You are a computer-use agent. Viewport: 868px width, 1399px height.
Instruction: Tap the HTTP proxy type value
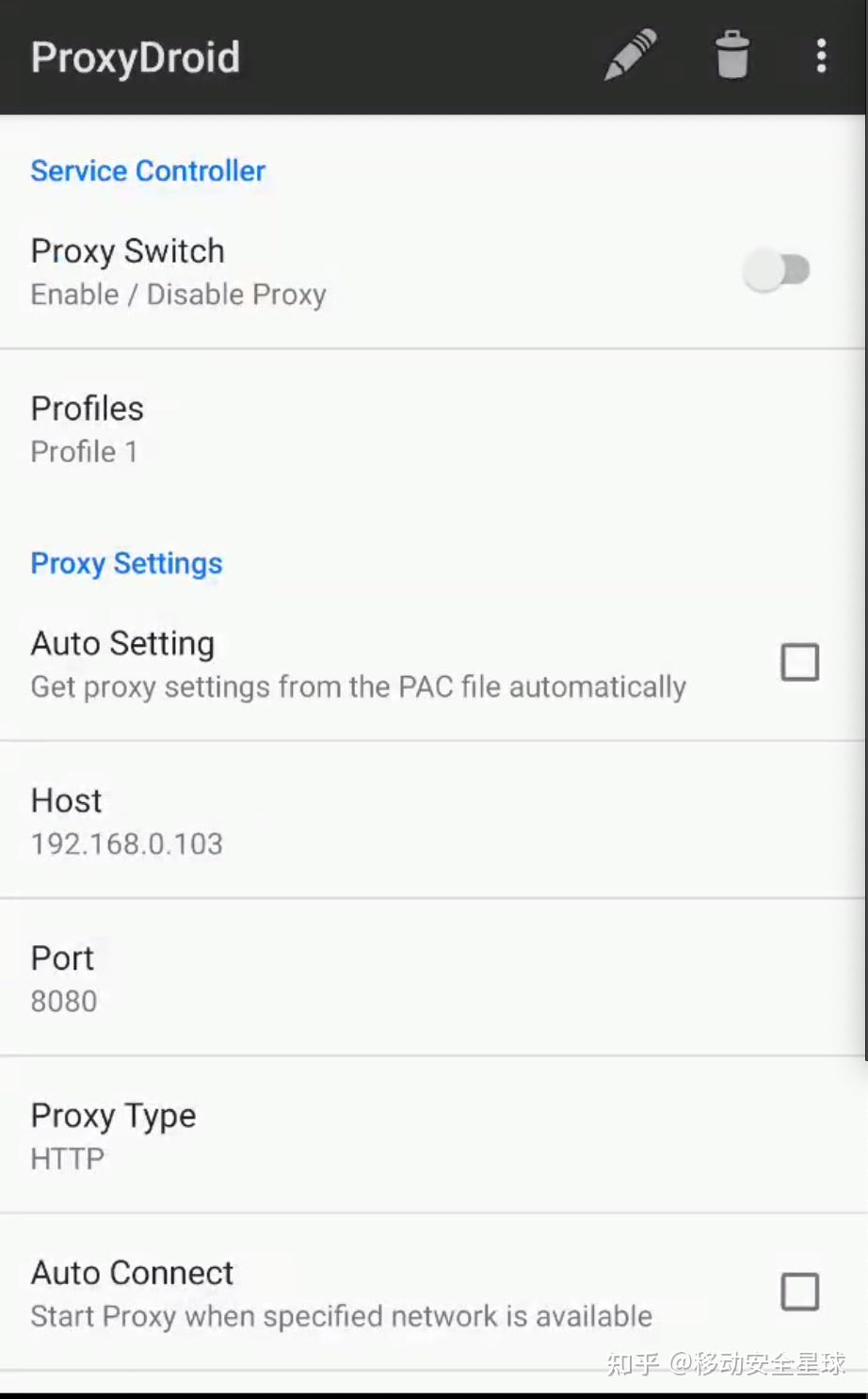point(68,1159)
